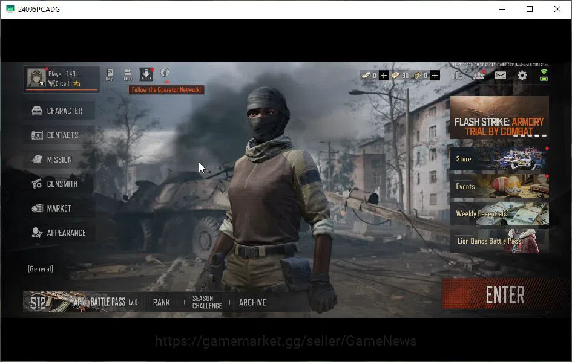Click the gold bar currency icon
The image size is (572, 362).
click(417, 76)
